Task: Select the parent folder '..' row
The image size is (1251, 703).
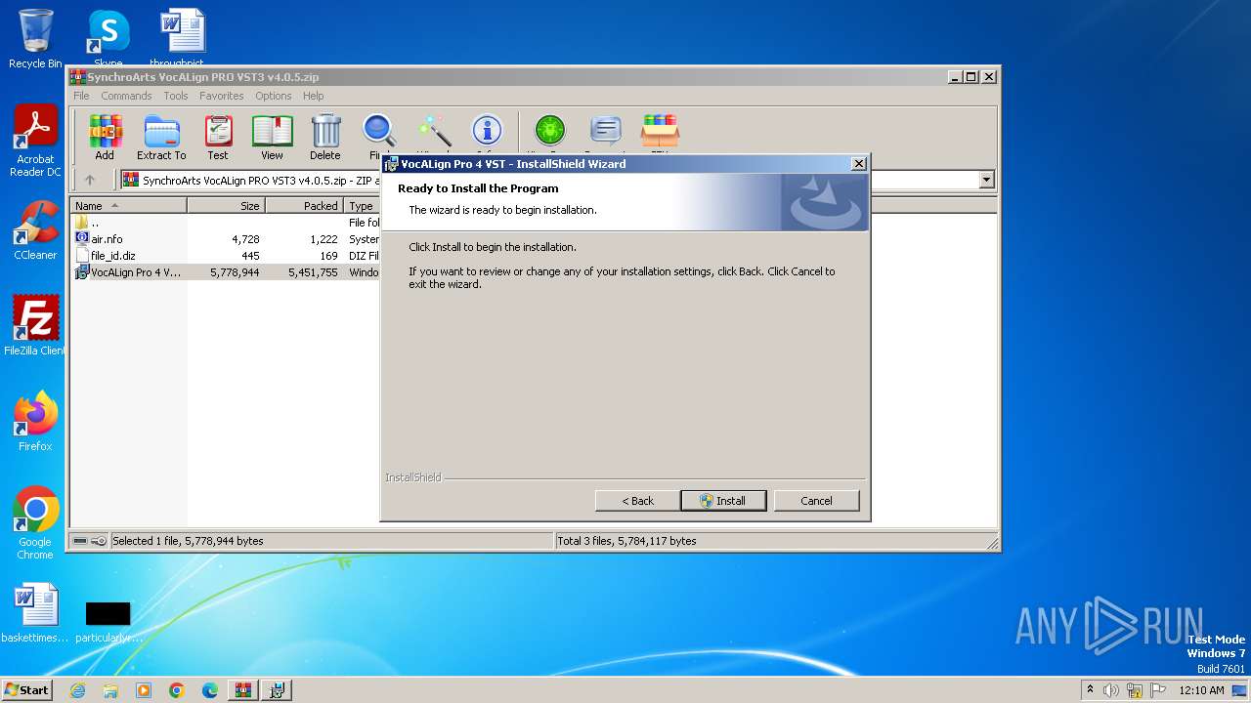Action: coord(227,223)
